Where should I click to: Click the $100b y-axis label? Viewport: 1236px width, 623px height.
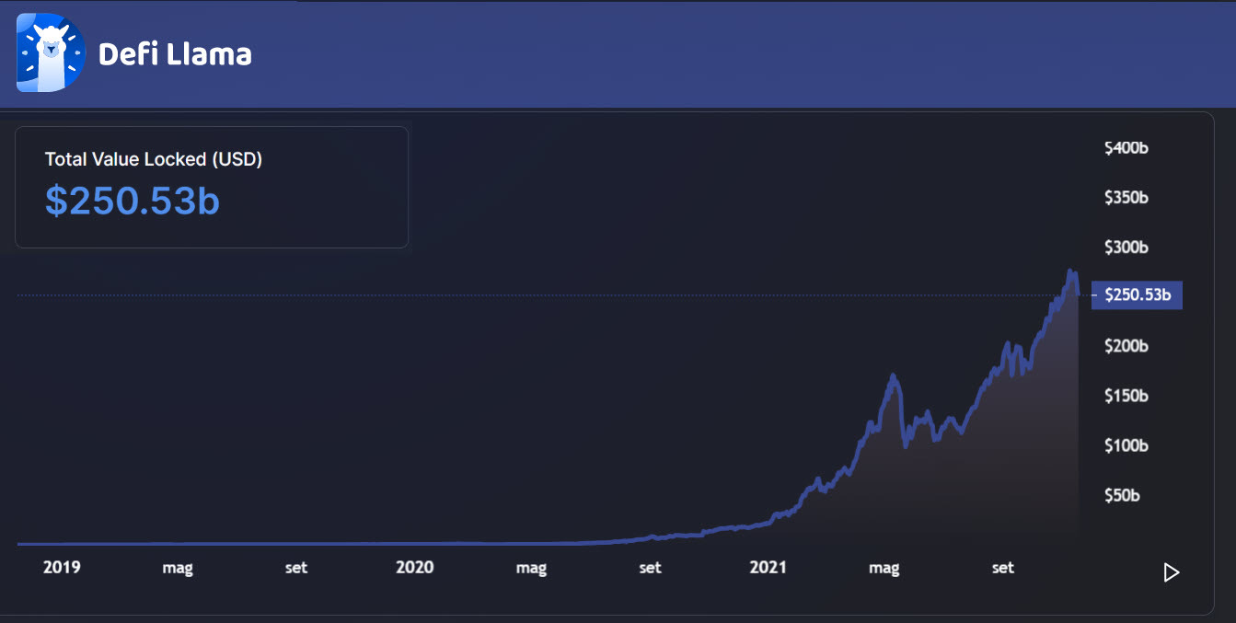point(1126,445)
